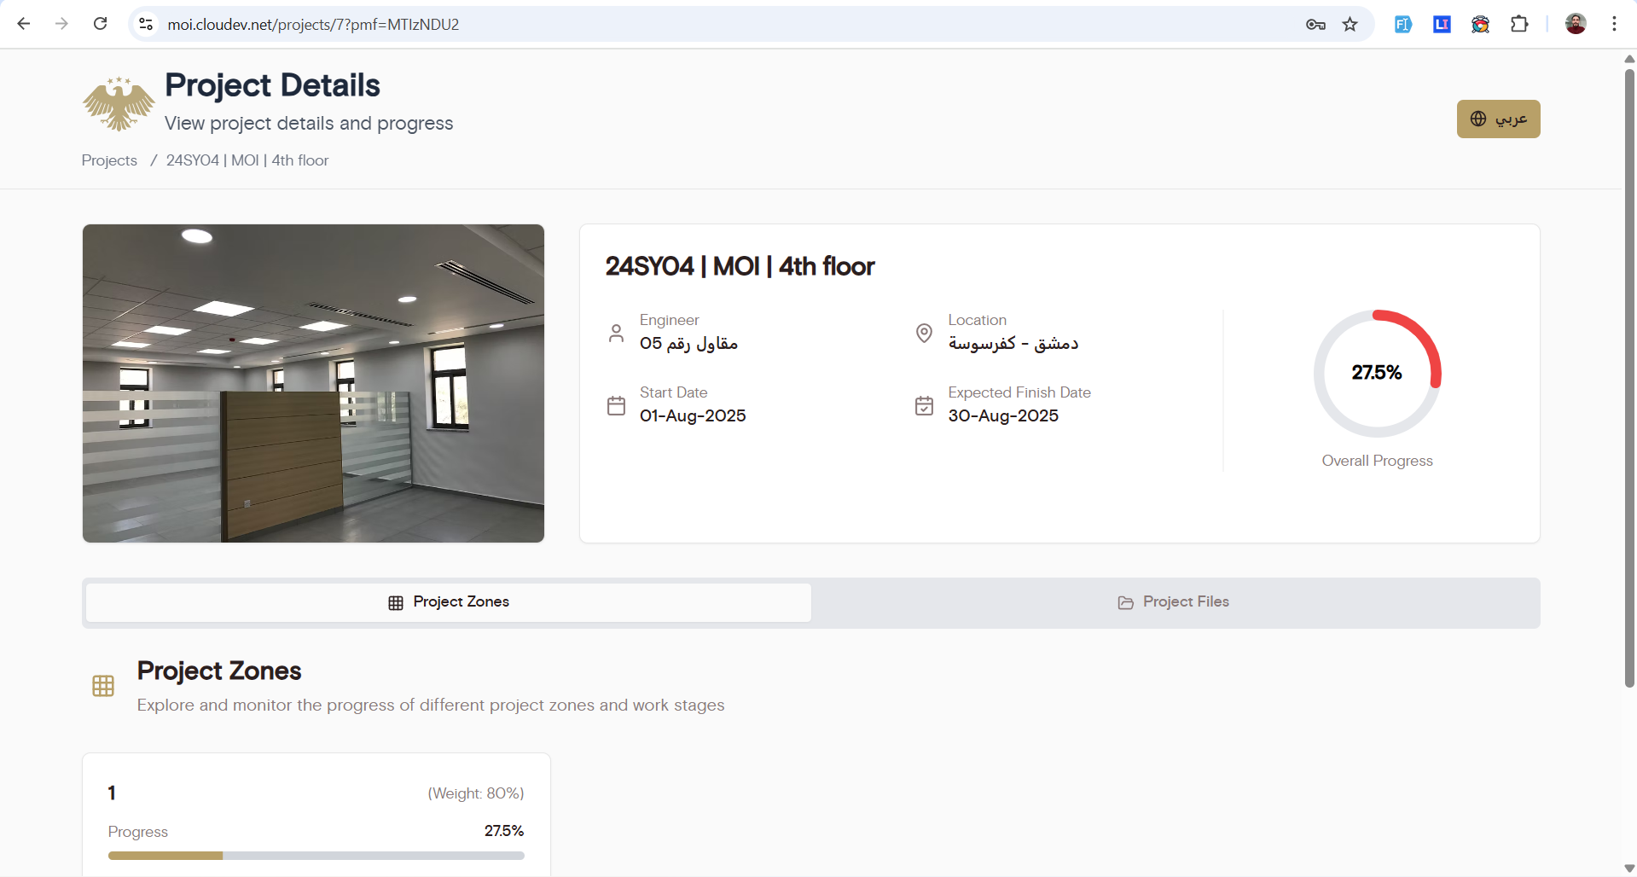
Task: Click the 27.5% overall progress circle
Action: [1377, 373]
